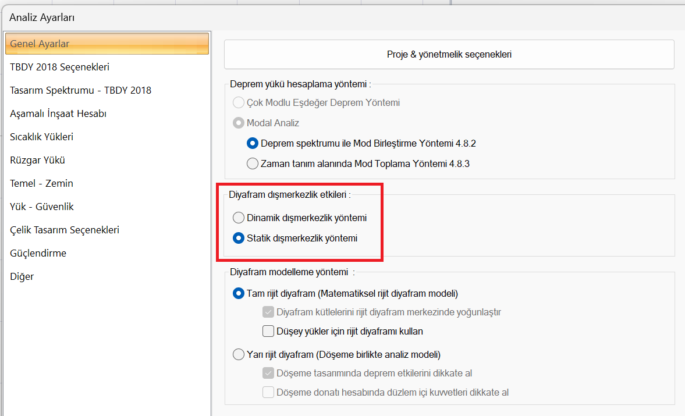The height and width of the screenshot is (416, 685).
Task: Select Statik dışmerkezlik yöntemi option
Action: (x=238, y=239)
